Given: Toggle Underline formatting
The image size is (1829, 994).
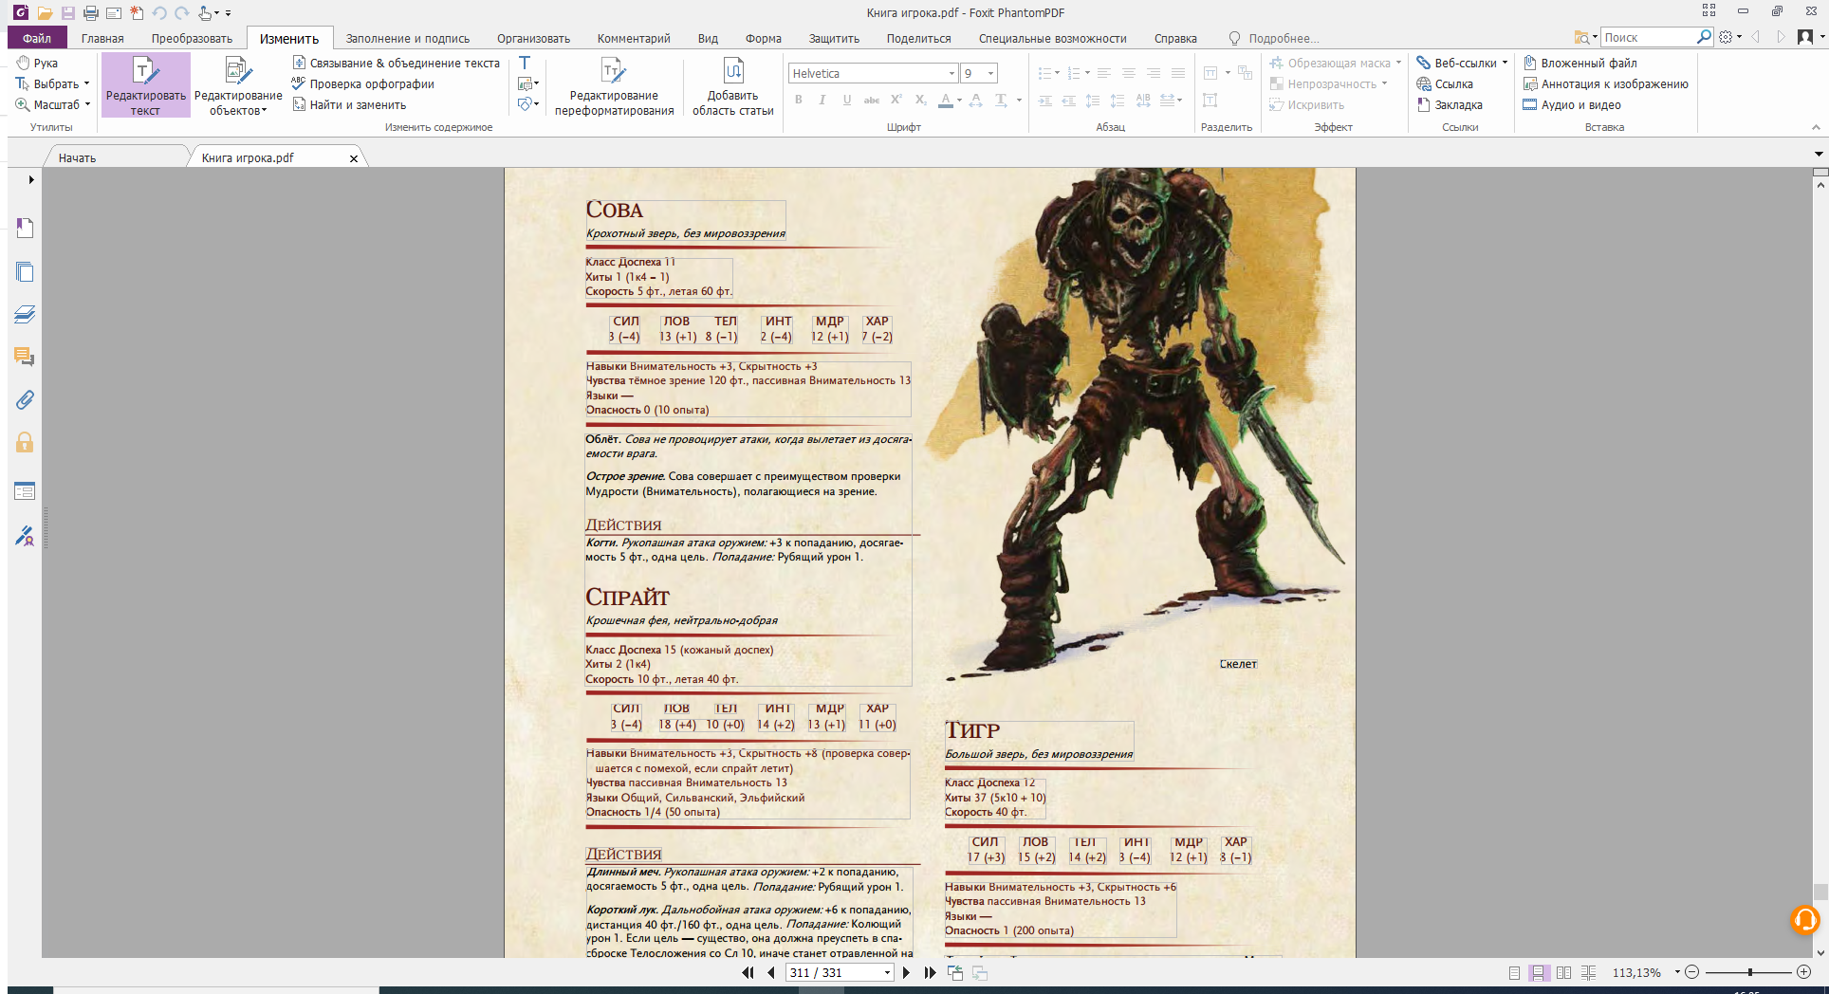Looking at the screenshot, I should 847,100.
